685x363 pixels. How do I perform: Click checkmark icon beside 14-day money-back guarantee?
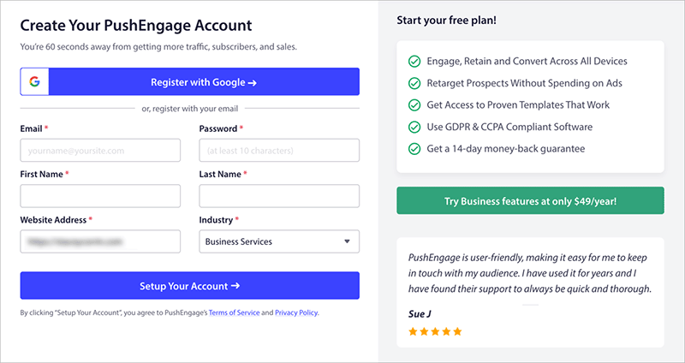pos(414,149)
